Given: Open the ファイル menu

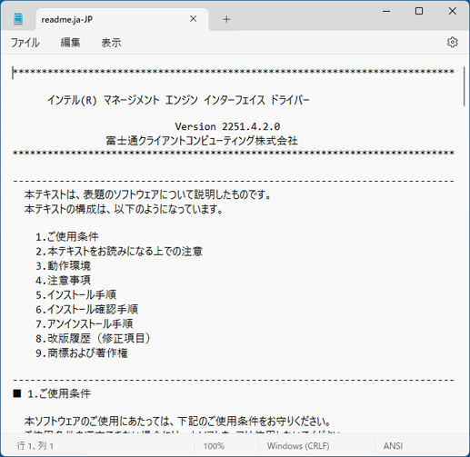Looking at the screenshot, I should 25,43.
